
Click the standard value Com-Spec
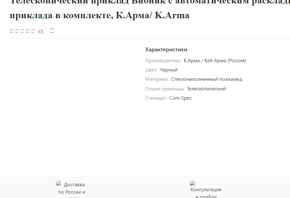180,98
